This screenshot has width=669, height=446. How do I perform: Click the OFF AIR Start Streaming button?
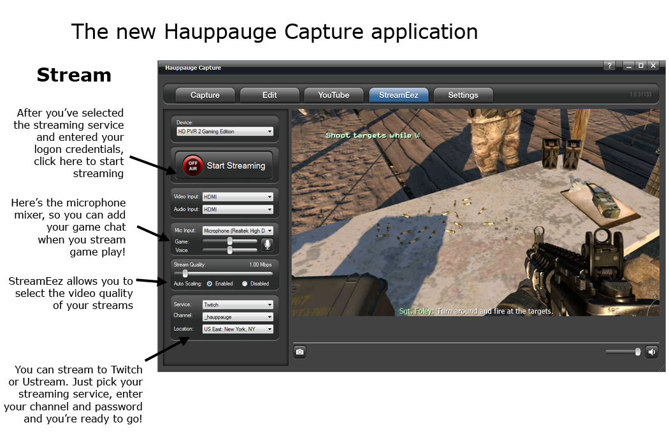[x=224, y=165]
